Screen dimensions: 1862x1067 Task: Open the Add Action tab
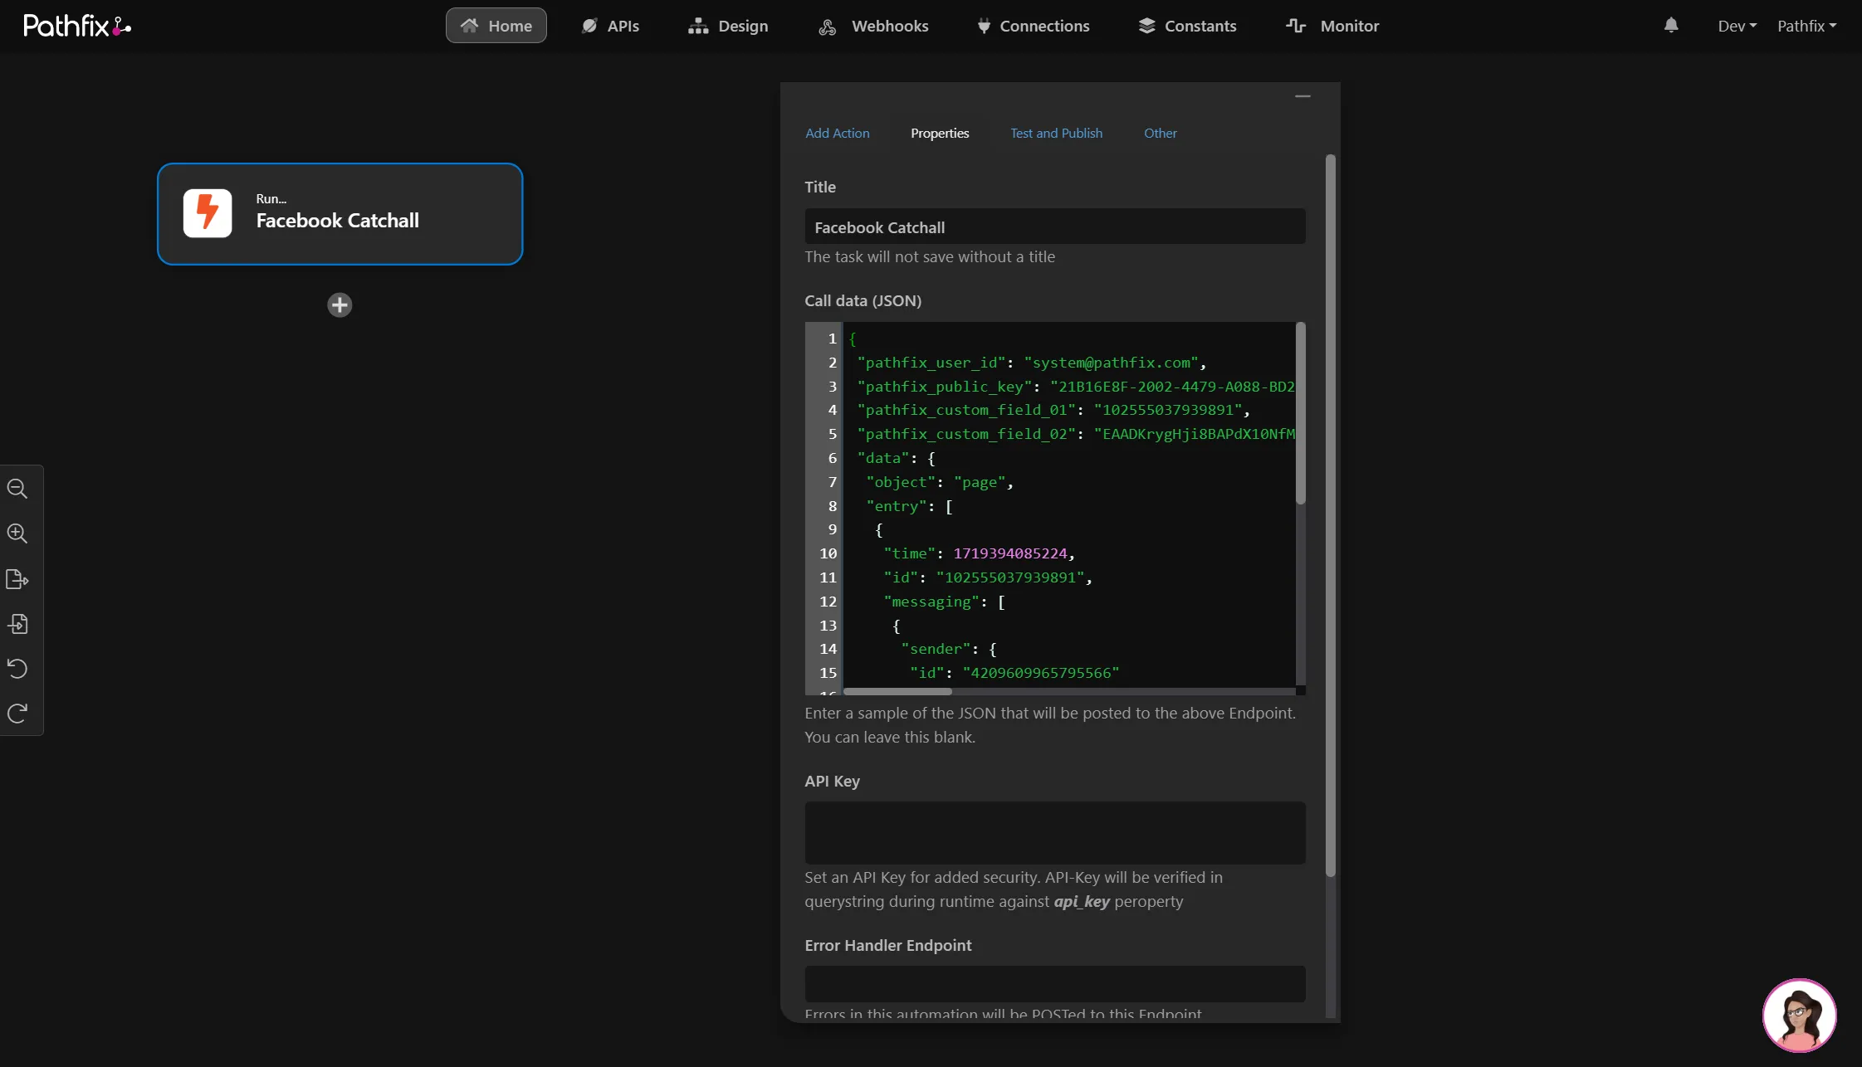pos(837,133)
